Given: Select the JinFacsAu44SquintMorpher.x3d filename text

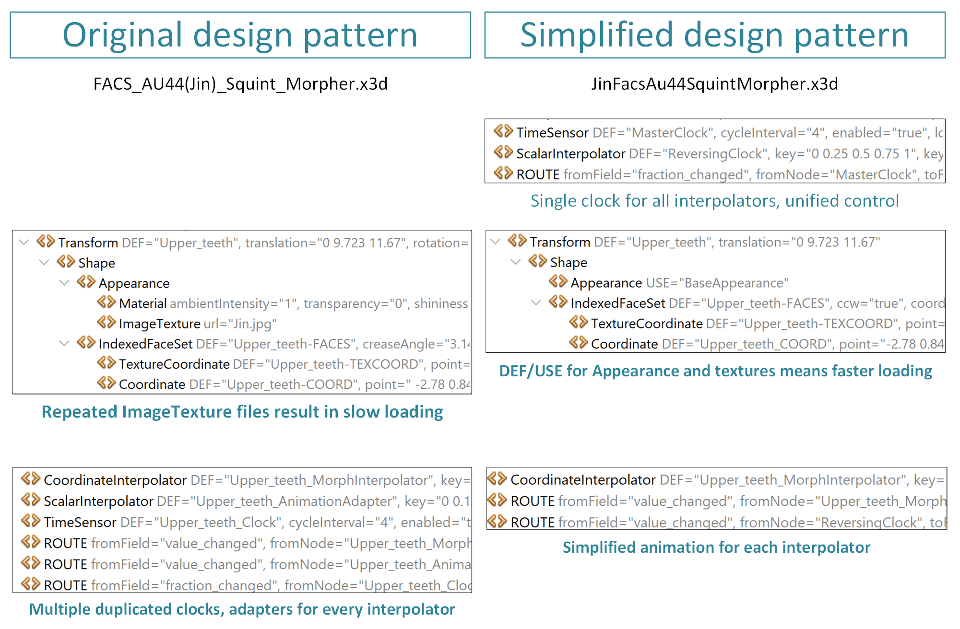Looking at the screenshot, I should pyautogui.click(x=714, y=84).
